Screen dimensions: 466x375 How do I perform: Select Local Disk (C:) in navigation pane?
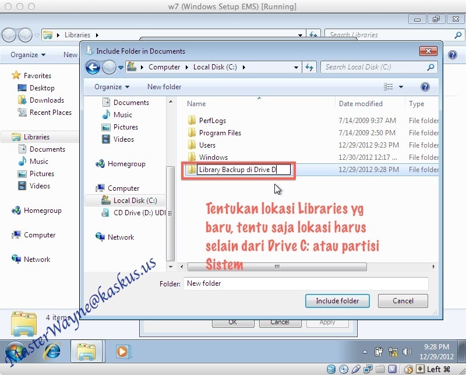tap(135, 201)
